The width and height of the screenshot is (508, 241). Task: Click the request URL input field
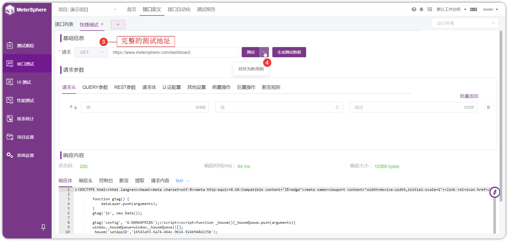(173, 52)
